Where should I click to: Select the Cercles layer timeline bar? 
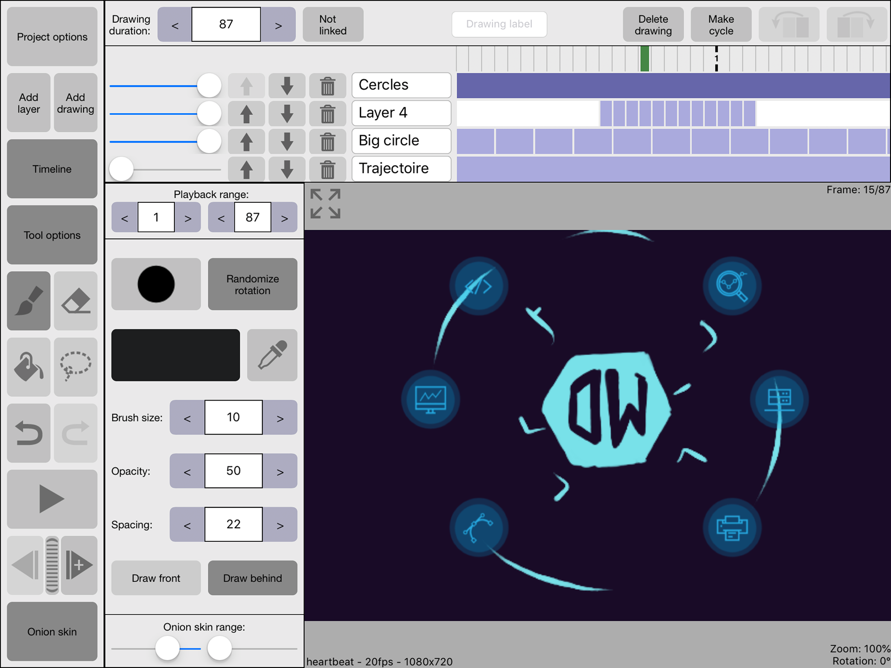(673, 85)
